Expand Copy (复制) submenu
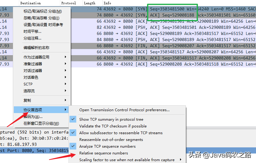 click(x=42, y=100)
